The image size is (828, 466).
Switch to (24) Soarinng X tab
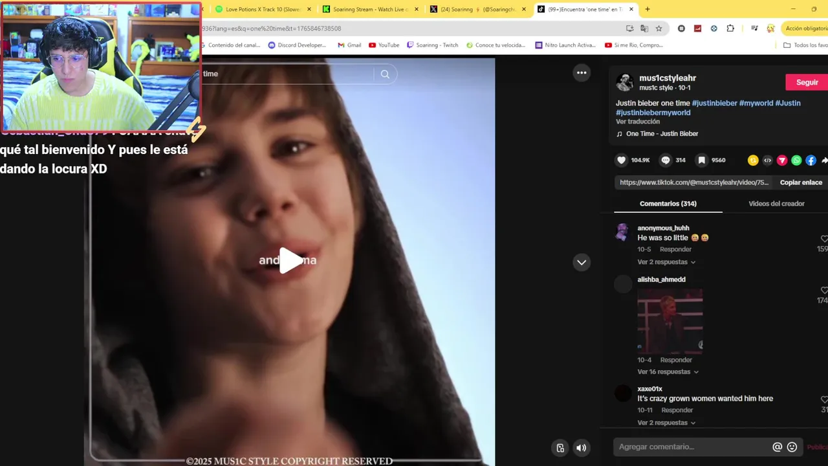[x=478, y=9]
